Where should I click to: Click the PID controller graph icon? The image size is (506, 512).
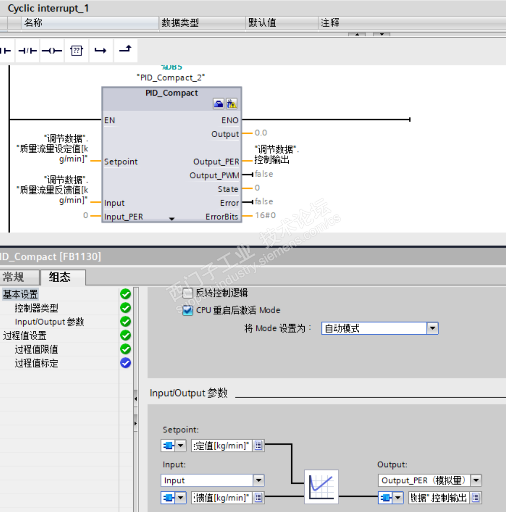click(x=321, y=487)
